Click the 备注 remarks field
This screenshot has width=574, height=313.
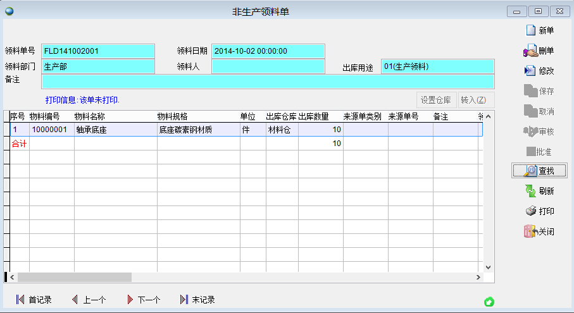point(268,82)
